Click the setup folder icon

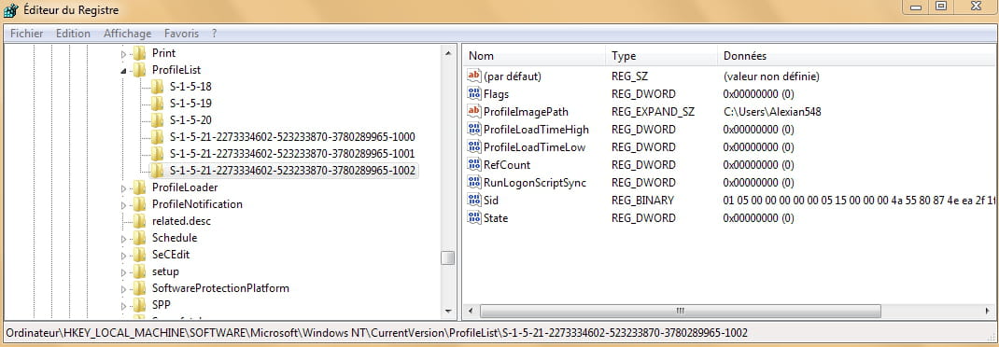click(x=139, y=271)
